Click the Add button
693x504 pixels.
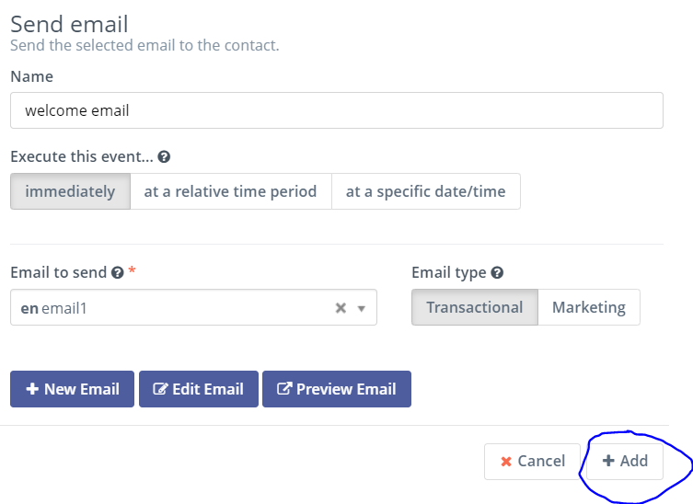point(625,461)
